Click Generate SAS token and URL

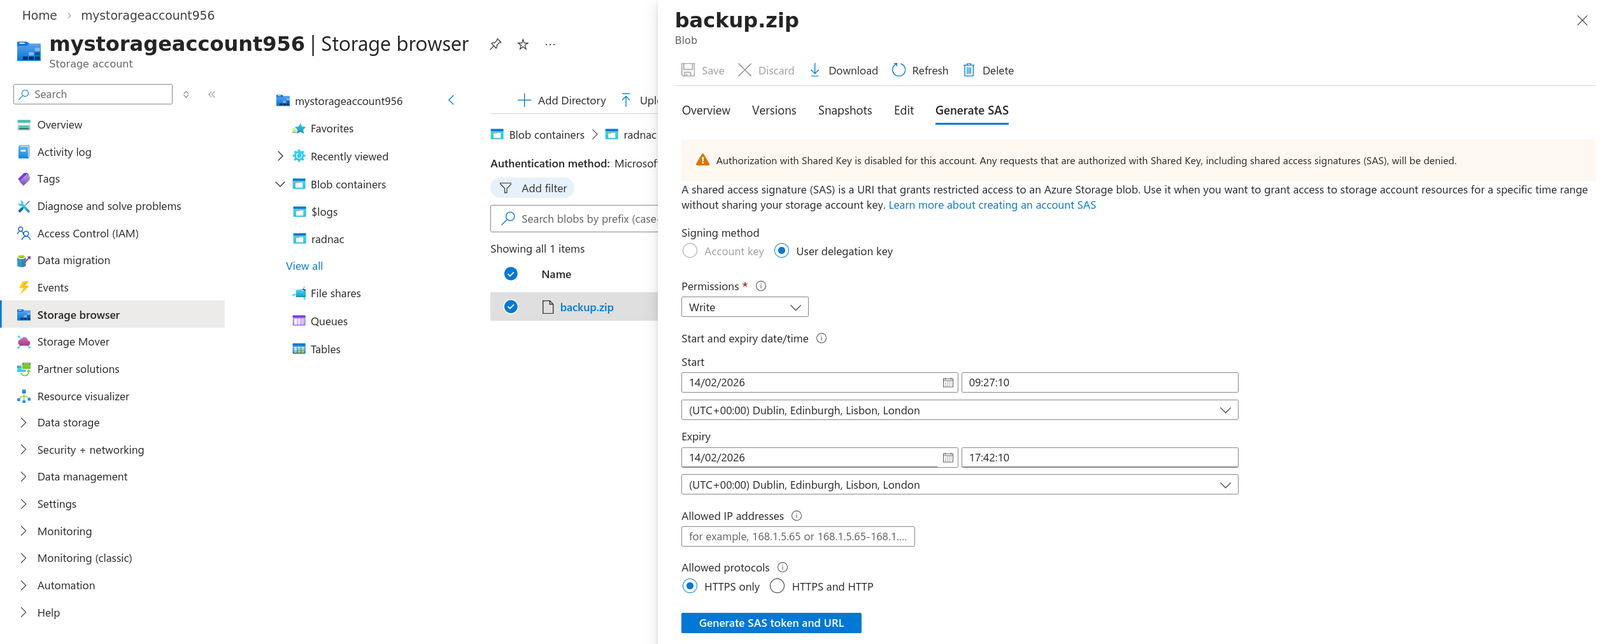click(771, 622)
